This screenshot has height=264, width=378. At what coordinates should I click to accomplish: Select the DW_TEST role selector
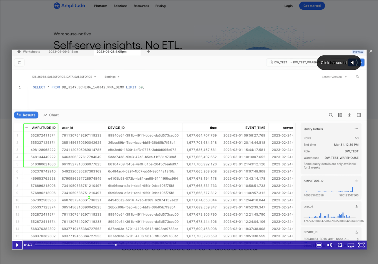tap(278, 63)
